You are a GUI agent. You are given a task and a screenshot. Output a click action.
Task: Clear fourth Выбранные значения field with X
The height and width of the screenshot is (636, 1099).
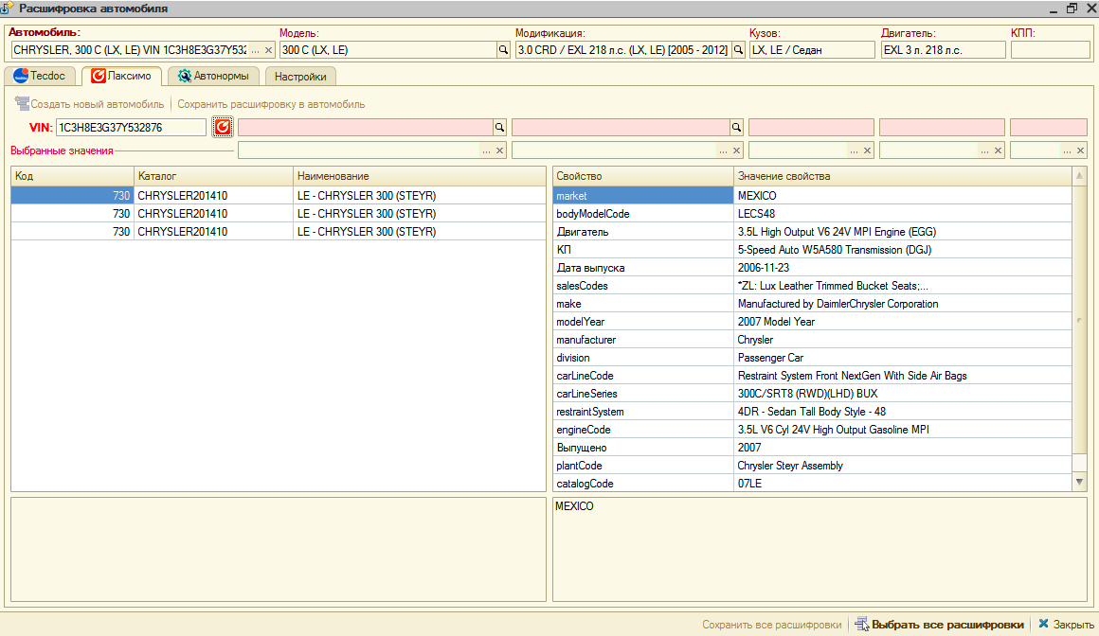click(998, 150)
